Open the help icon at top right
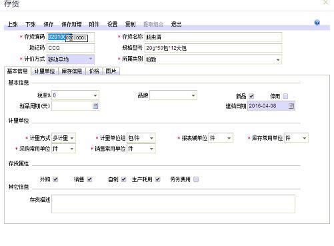 [x=317, y=23]
